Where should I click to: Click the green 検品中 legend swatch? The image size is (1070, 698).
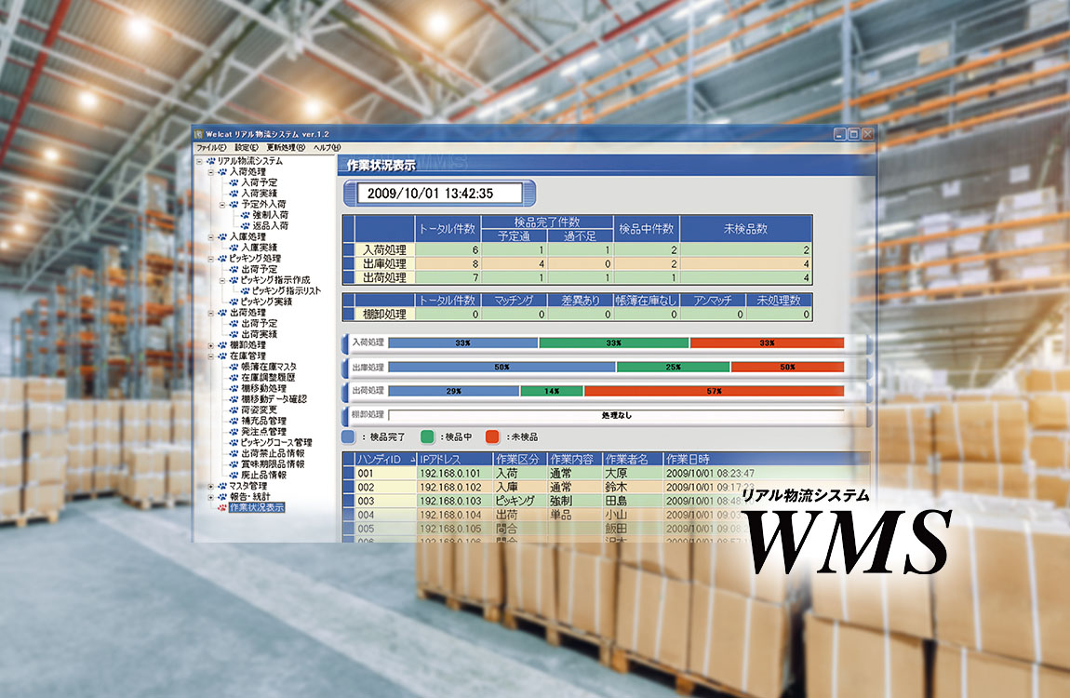point(427,436)
